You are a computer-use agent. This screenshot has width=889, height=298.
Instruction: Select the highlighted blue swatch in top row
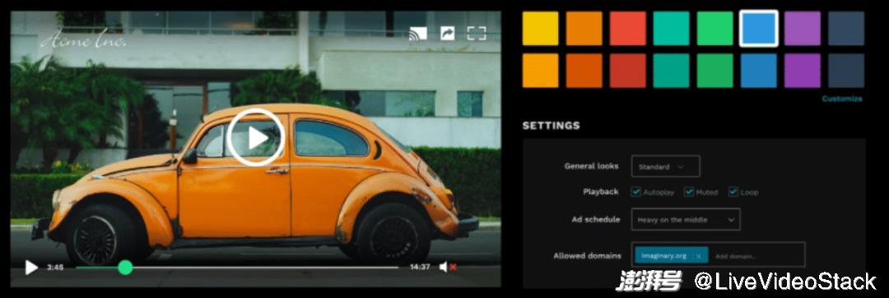coord(759,28)
